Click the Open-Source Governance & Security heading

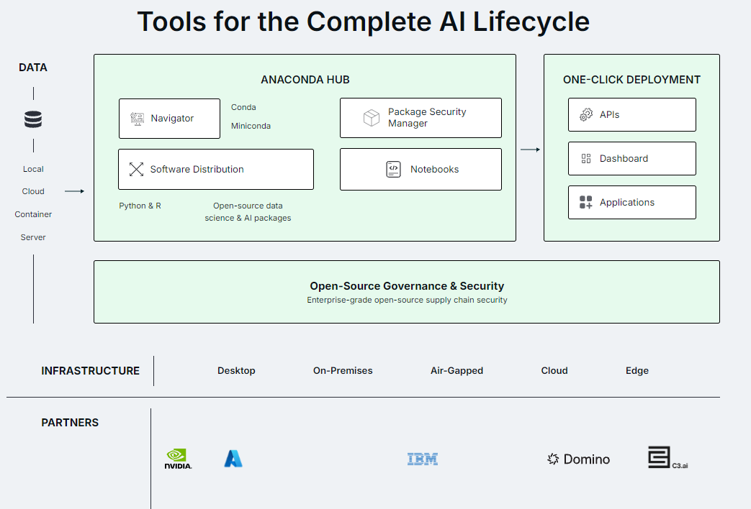click(407, 286)
